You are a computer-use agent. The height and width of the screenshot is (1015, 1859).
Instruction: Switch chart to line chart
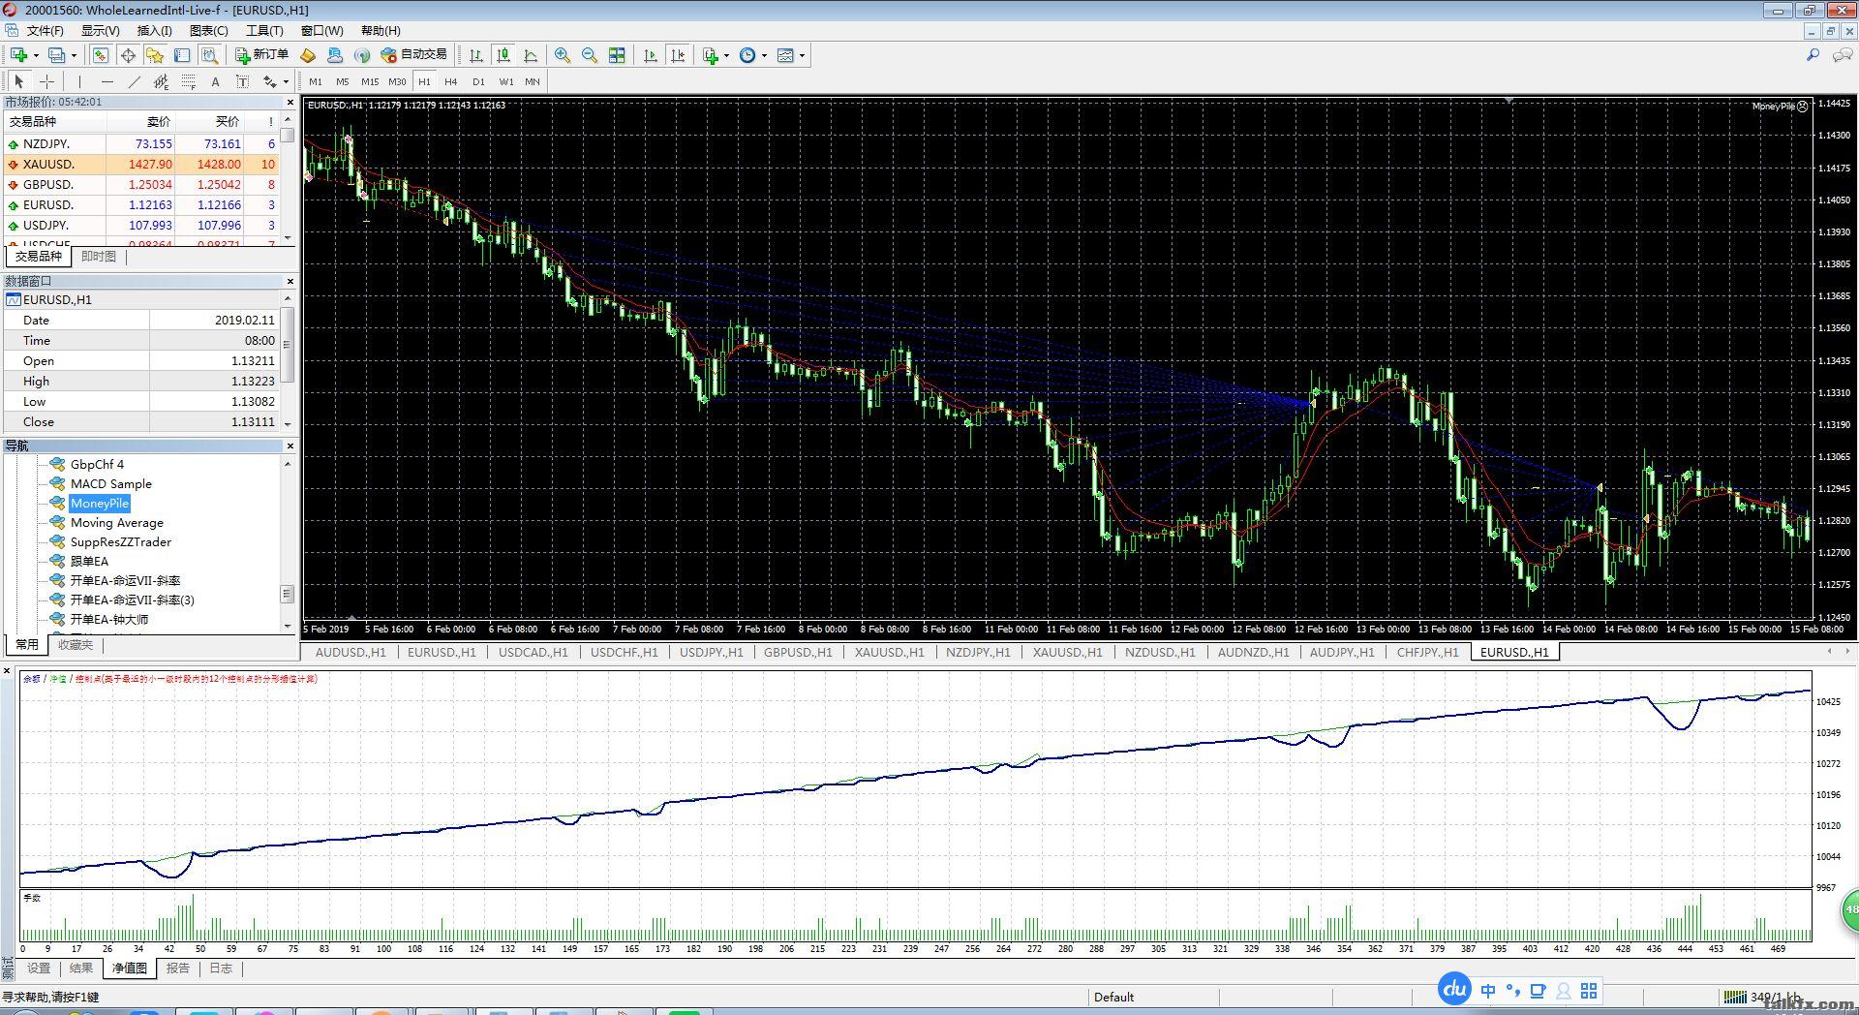[531, 55]
